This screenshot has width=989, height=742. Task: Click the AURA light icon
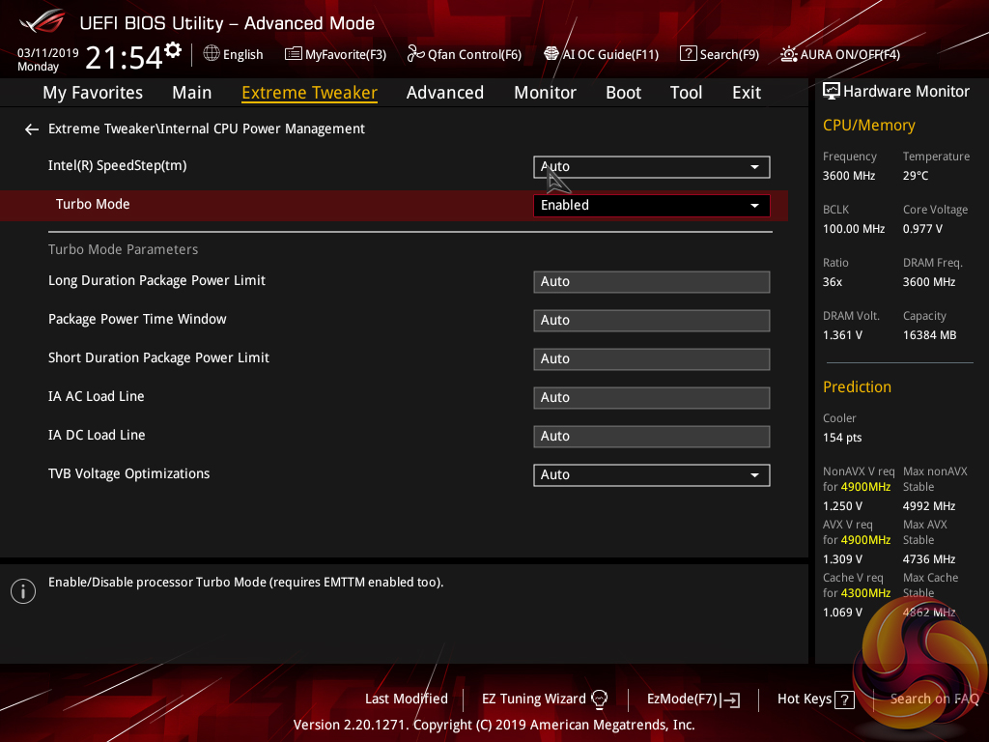(788, 54)
